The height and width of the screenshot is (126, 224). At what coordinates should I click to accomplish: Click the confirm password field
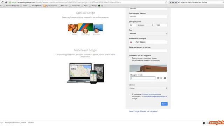[x=148, y=17]
